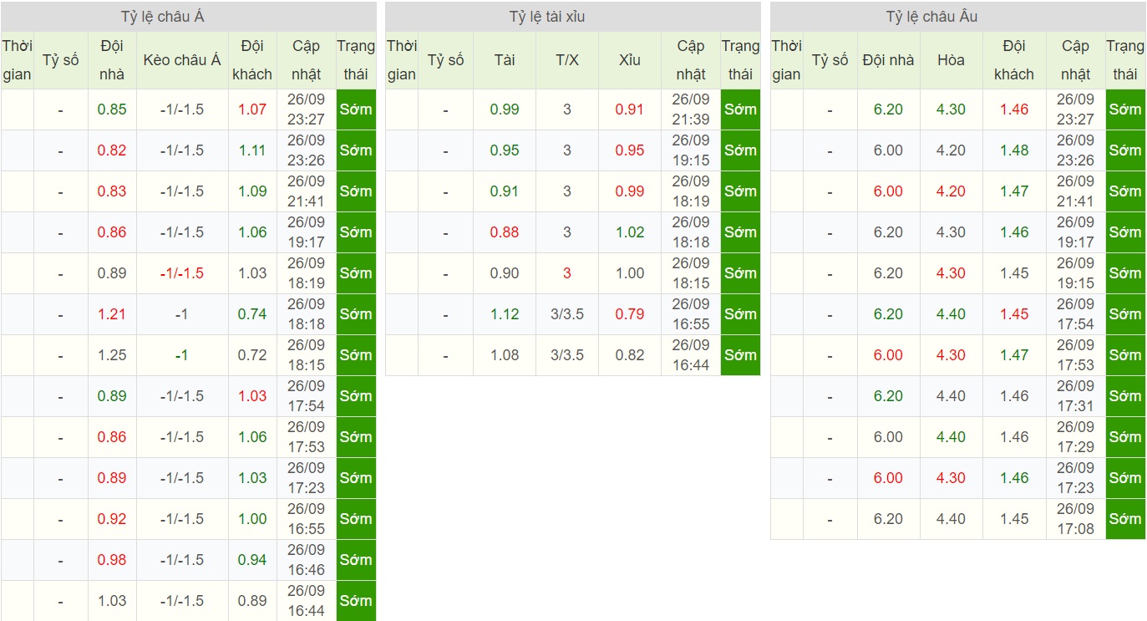Image resolution: width=1147 pixels, height=621 pixels.
Task: Click 'Tỷ số' header in the châu Á table
Action: pyautogui.click(x=61, y=60)
